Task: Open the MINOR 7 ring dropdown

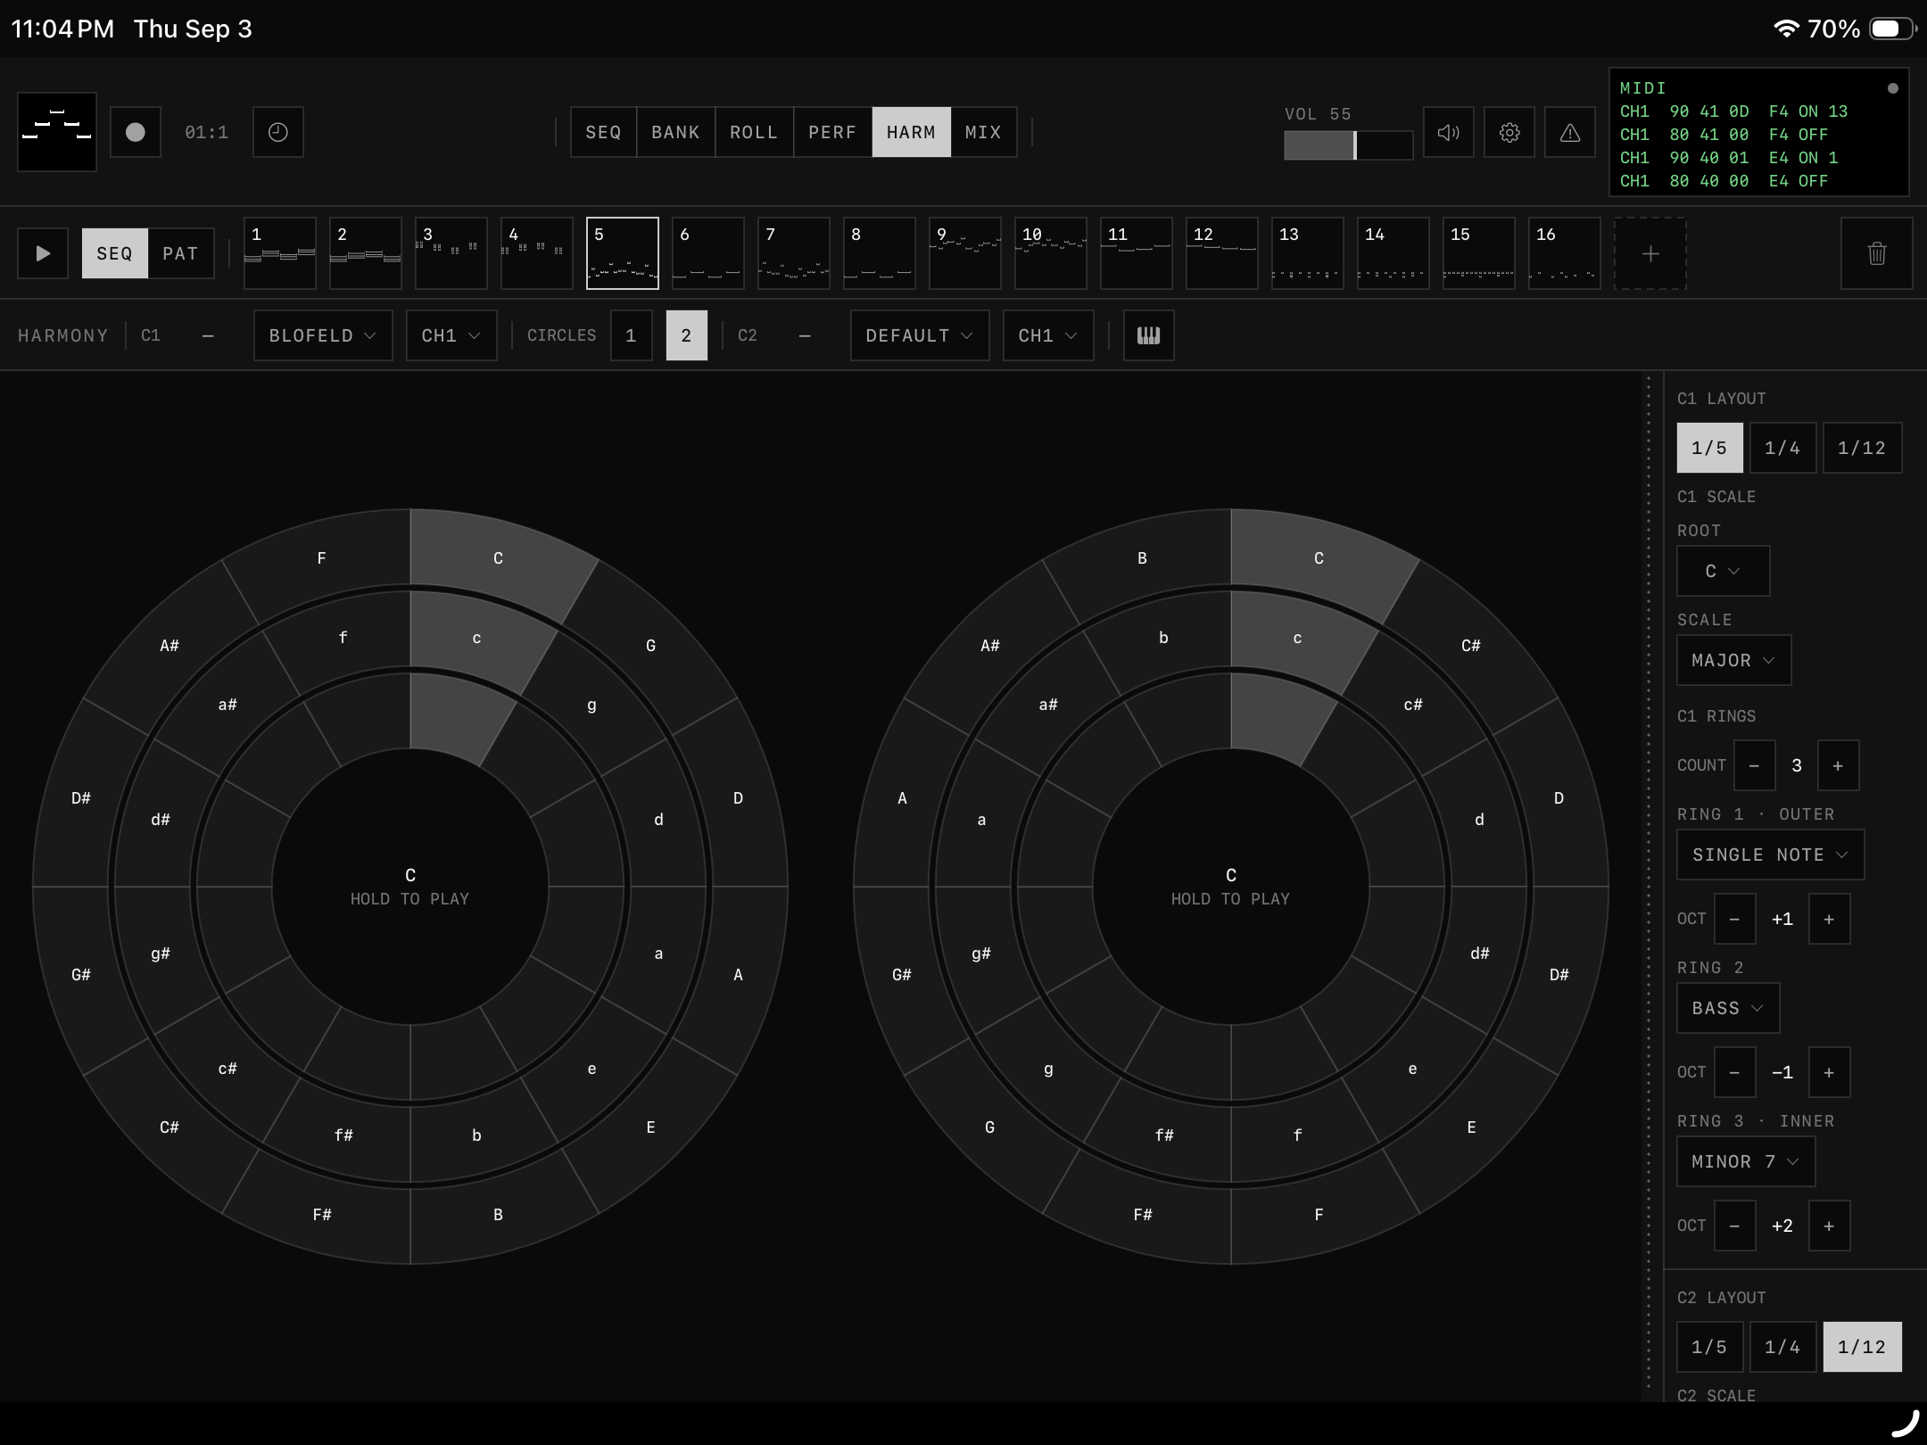Action: coord(1746,1161)
